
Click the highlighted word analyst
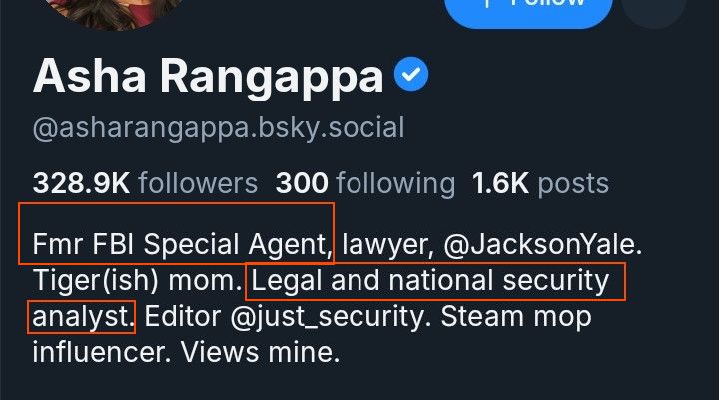(x=83, y=317)
